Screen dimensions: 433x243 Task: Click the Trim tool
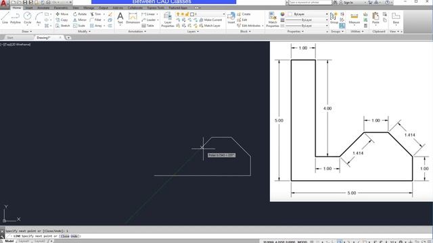pos(96,14)
